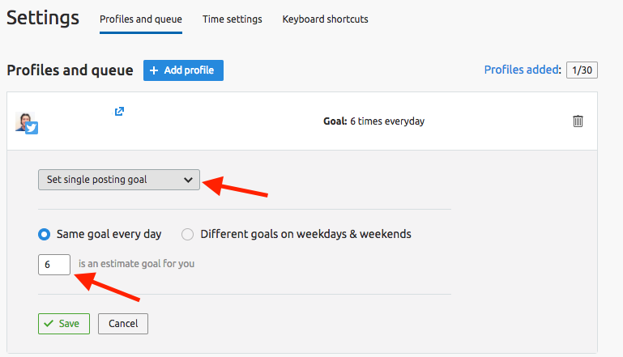Open the Keyboard shortcuts tab
Image resolution: width=623 pixels, height=357 pixels.
[325, 19]
